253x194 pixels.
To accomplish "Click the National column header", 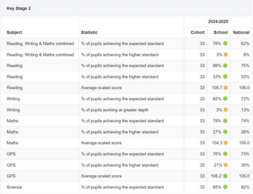I will (241, 32).
